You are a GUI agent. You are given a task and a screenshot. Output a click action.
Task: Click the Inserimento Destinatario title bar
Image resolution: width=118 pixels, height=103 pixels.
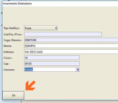point(60,4)
